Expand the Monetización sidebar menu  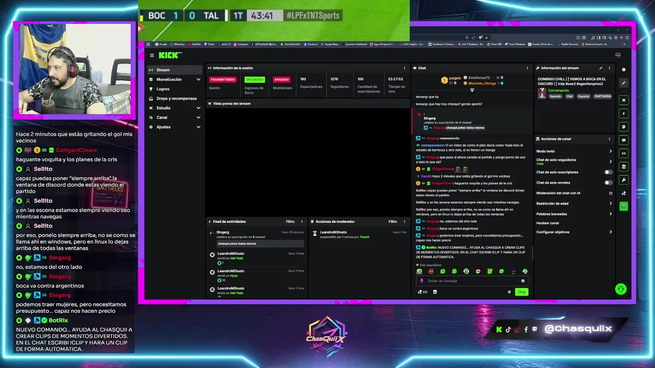coord(174,79)
